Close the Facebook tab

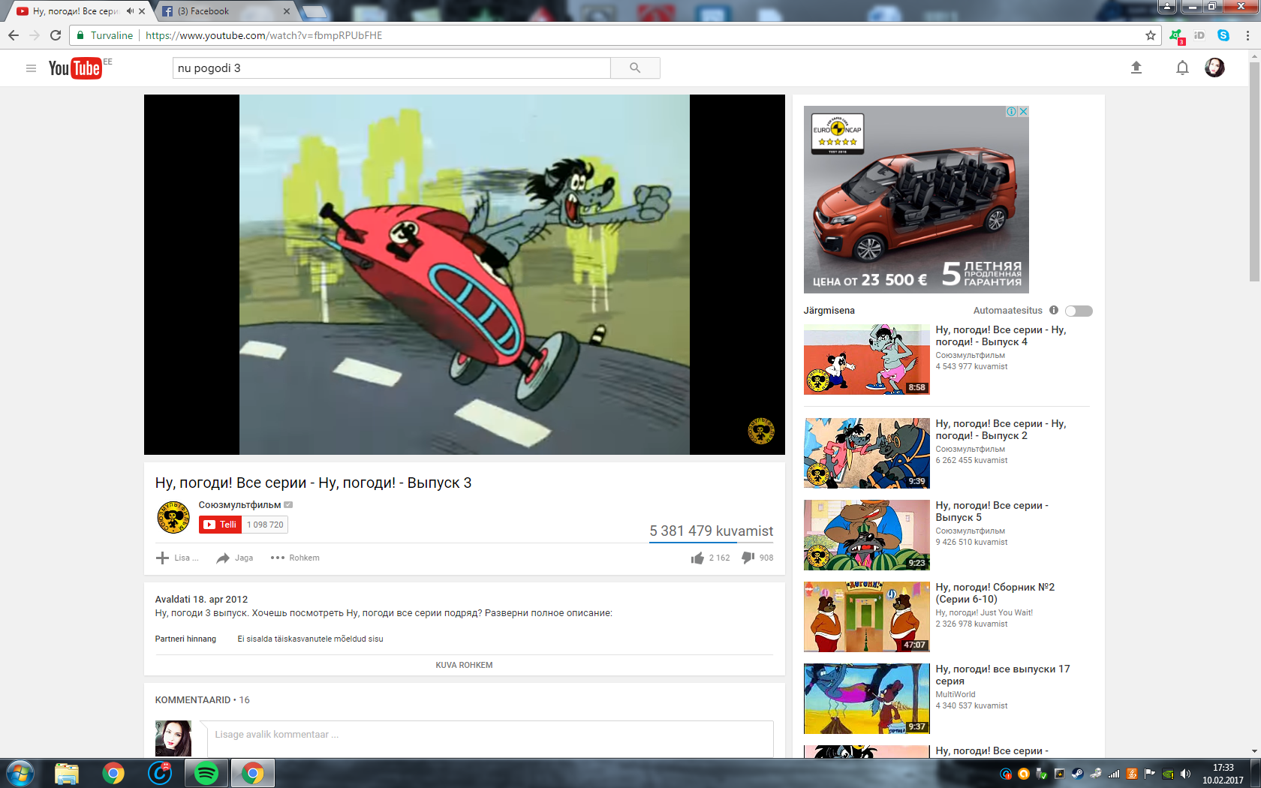[287, 11]
